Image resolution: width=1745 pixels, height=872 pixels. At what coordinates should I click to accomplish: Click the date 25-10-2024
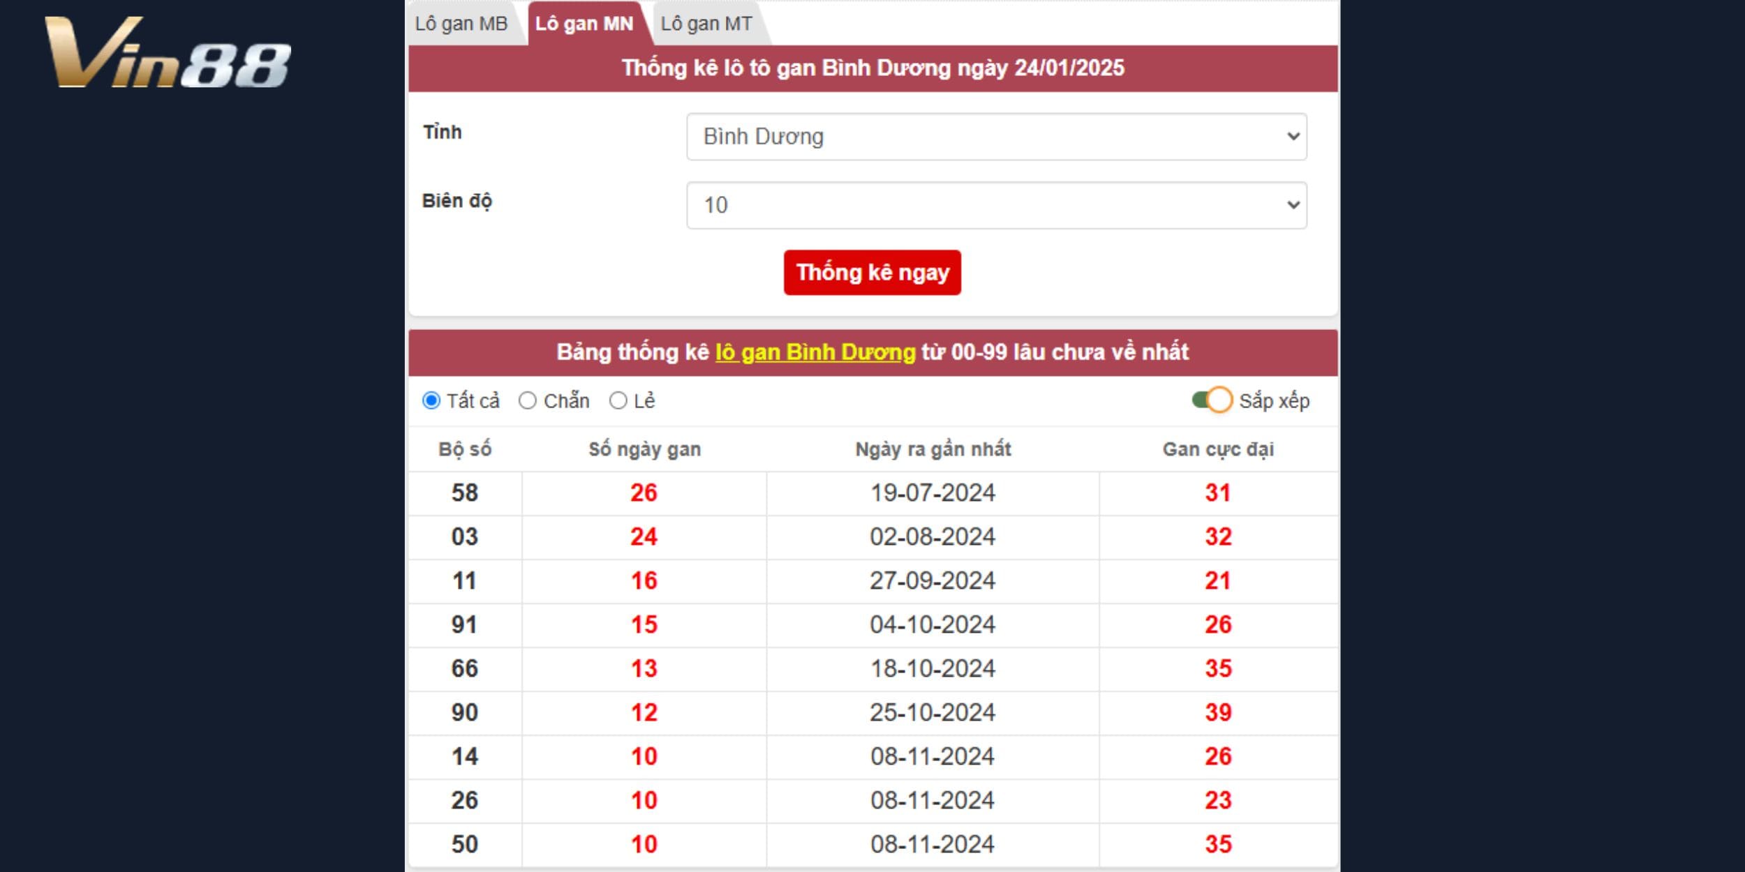(x=933, y=713)
